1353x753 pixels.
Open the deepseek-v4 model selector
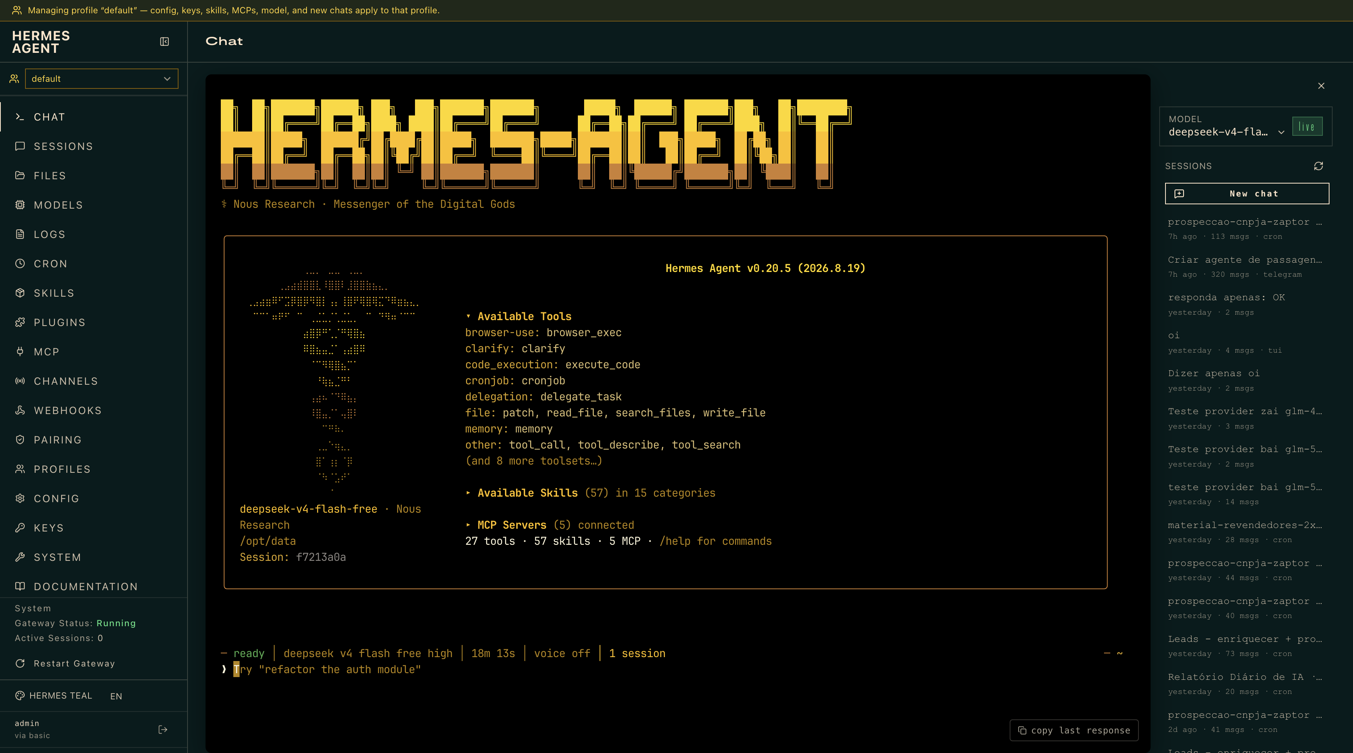(x=1227, y=132)
